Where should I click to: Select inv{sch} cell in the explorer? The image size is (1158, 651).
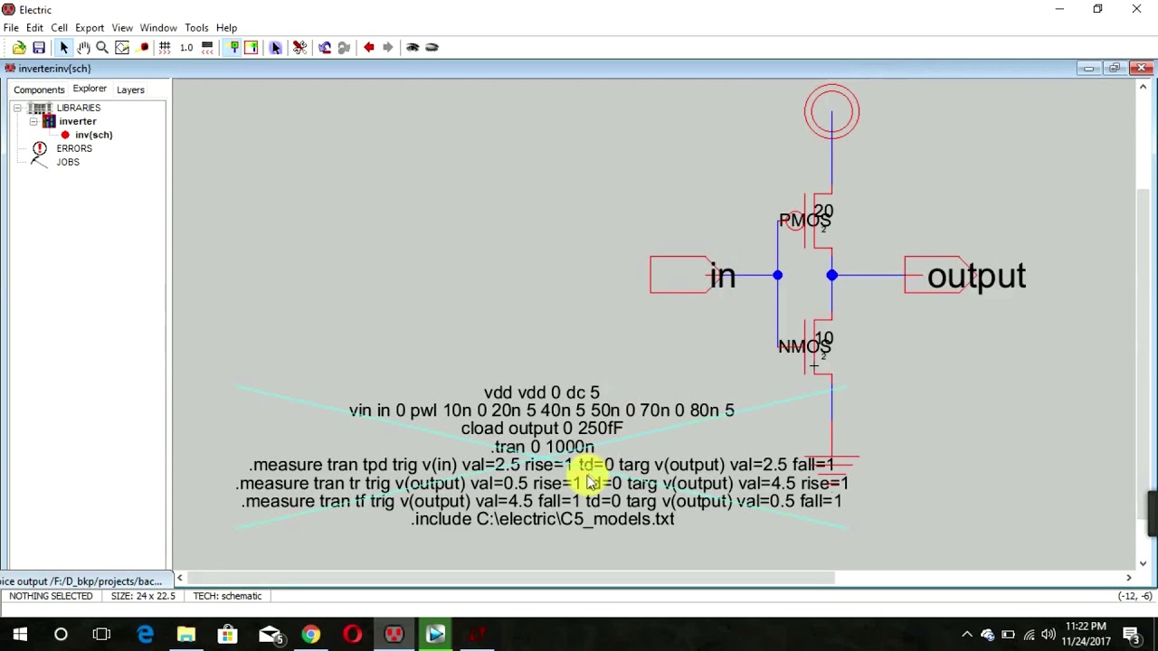point(94,135)
